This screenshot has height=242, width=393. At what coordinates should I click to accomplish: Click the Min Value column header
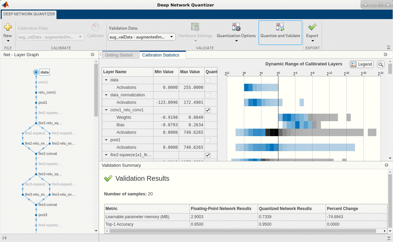tap(166, 72)
